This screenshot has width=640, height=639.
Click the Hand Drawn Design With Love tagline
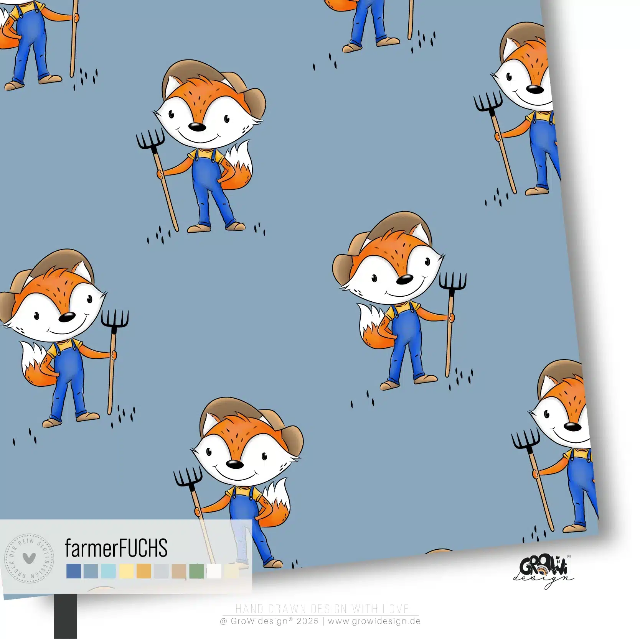click(322, 609)
